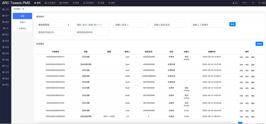Open the 商城 shopping cart menu
Viewport: 266px width, 124px height.
(74, 3)
